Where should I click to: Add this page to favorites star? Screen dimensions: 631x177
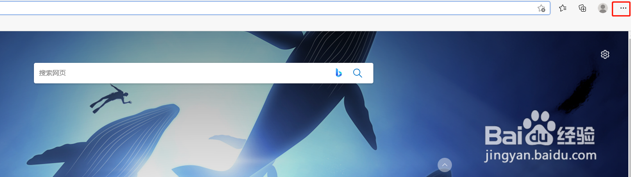pyautogui.click(x=541, y=8)
